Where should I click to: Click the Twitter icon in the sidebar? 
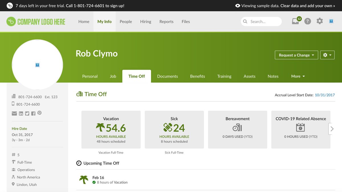(x=27, y=113)
